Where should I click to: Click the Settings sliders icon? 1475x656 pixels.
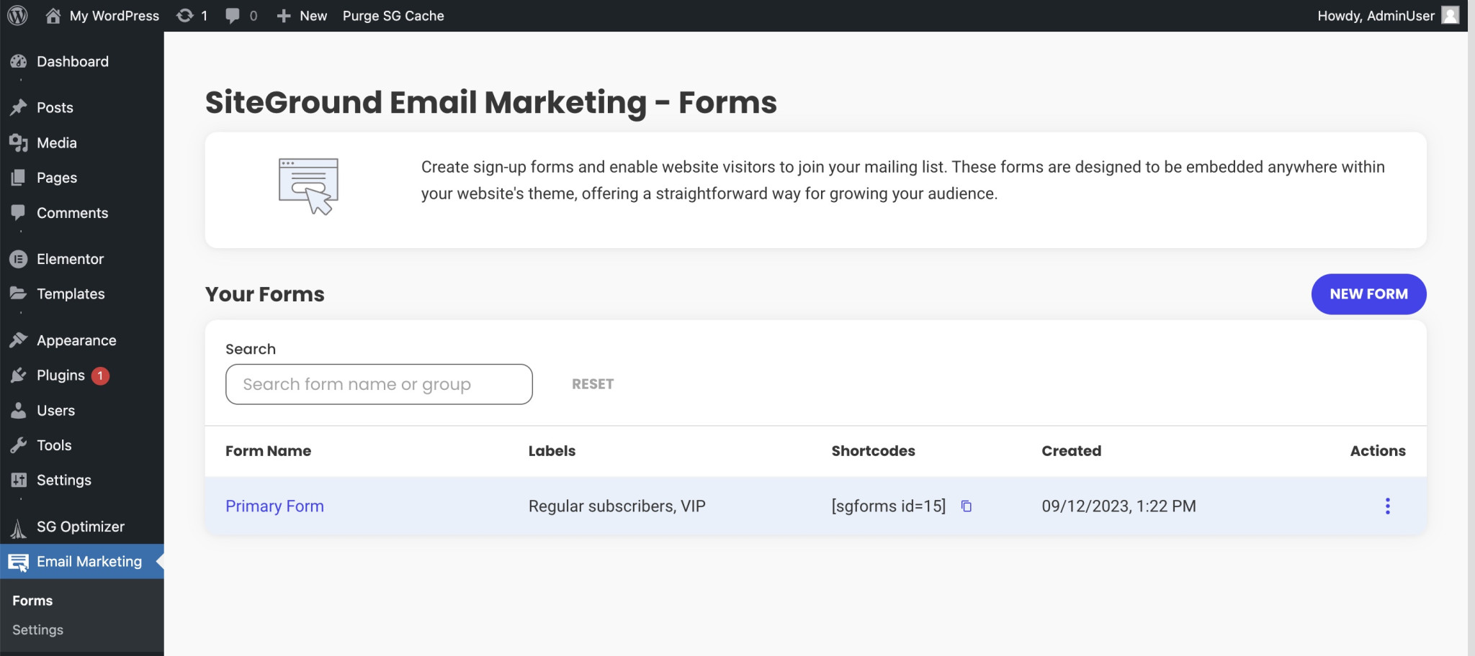coord(19,480)
